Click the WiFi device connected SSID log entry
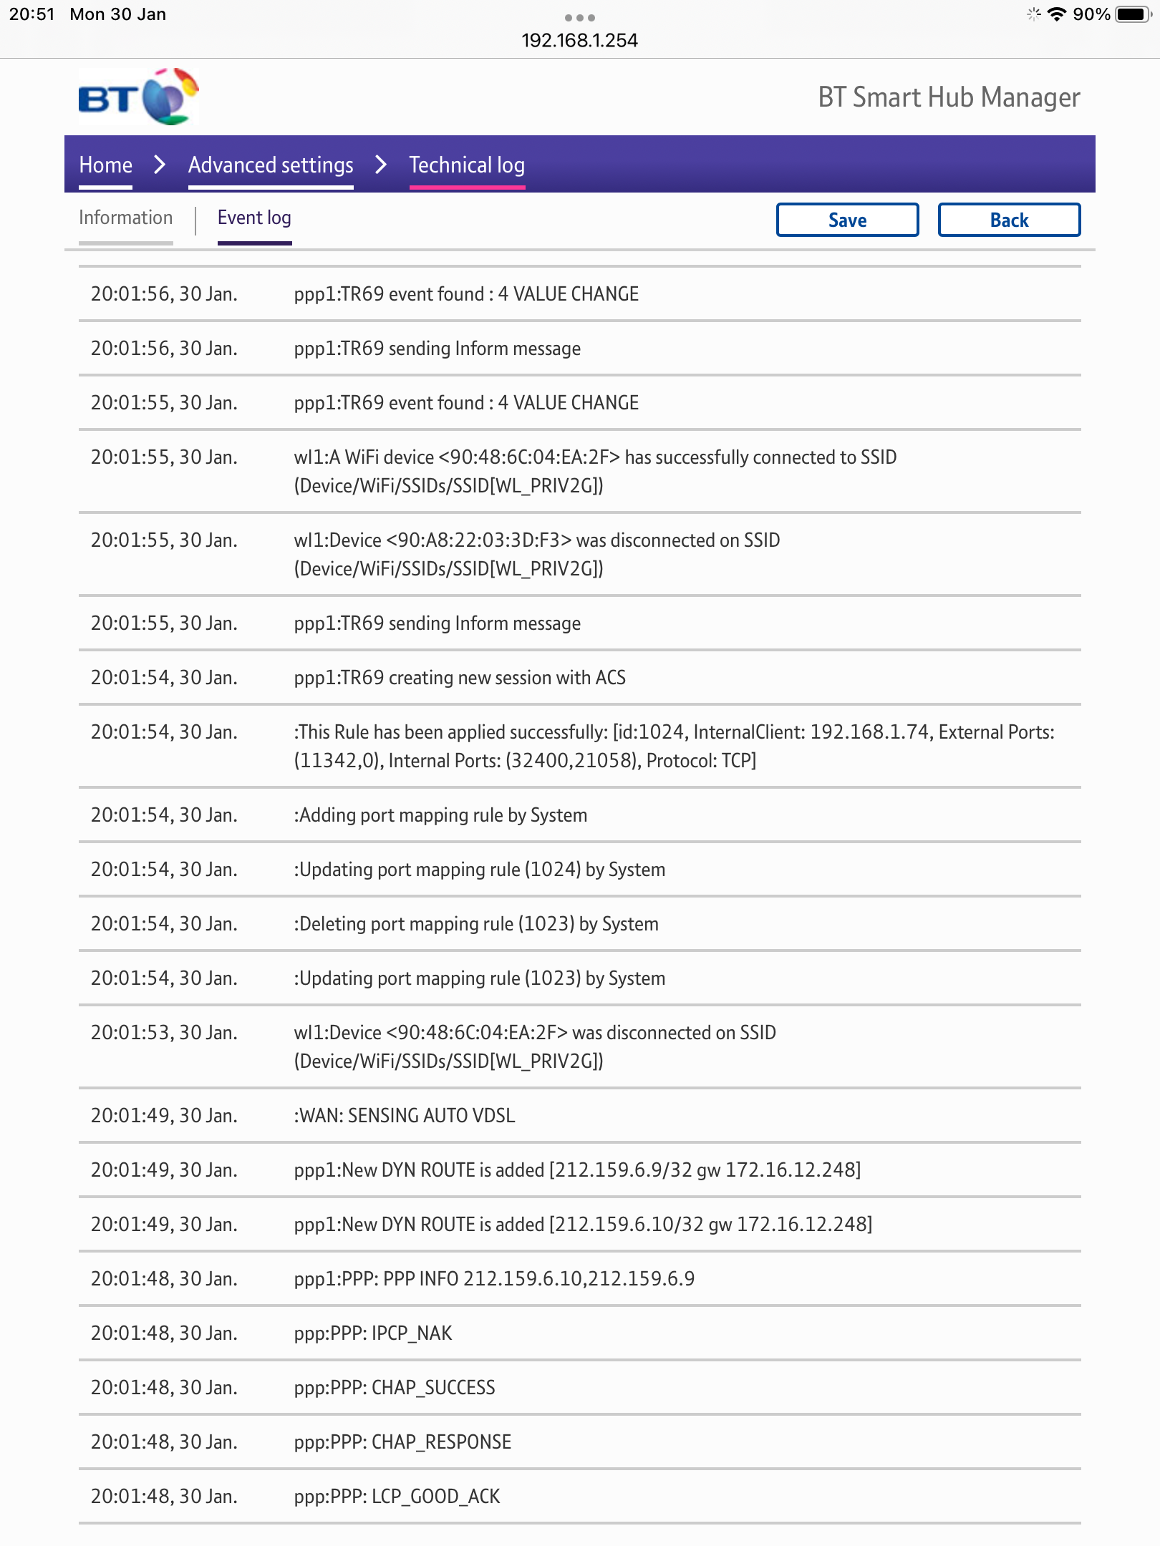 (x=580, y=472)
